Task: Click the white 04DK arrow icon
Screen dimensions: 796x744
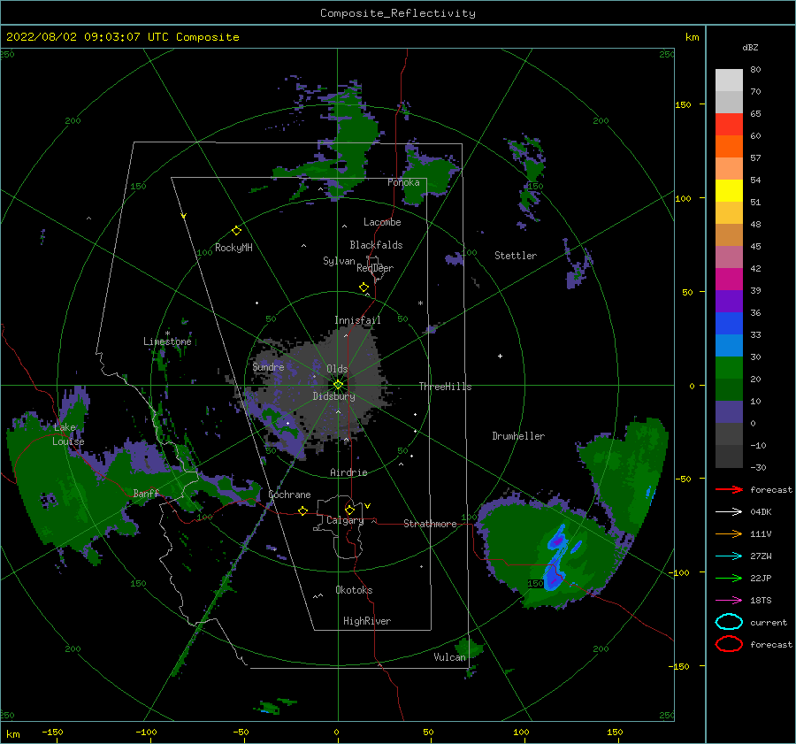Action: (x=729, y=512)
